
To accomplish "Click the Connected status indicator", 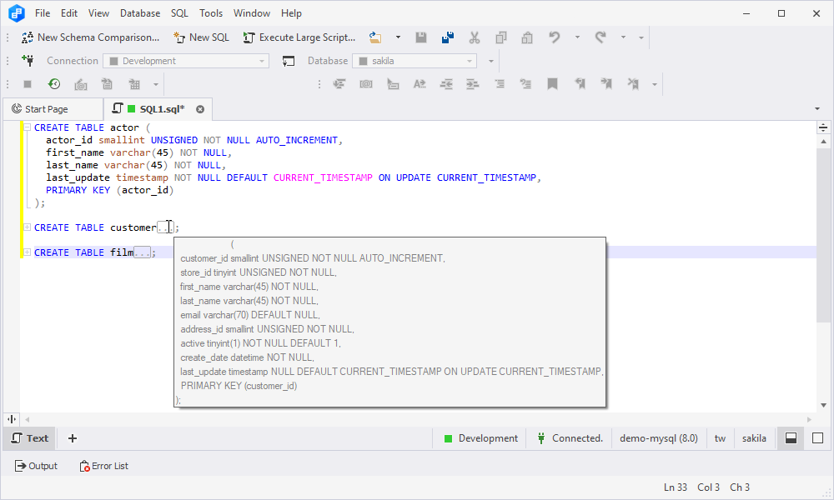I will (570, 438).
